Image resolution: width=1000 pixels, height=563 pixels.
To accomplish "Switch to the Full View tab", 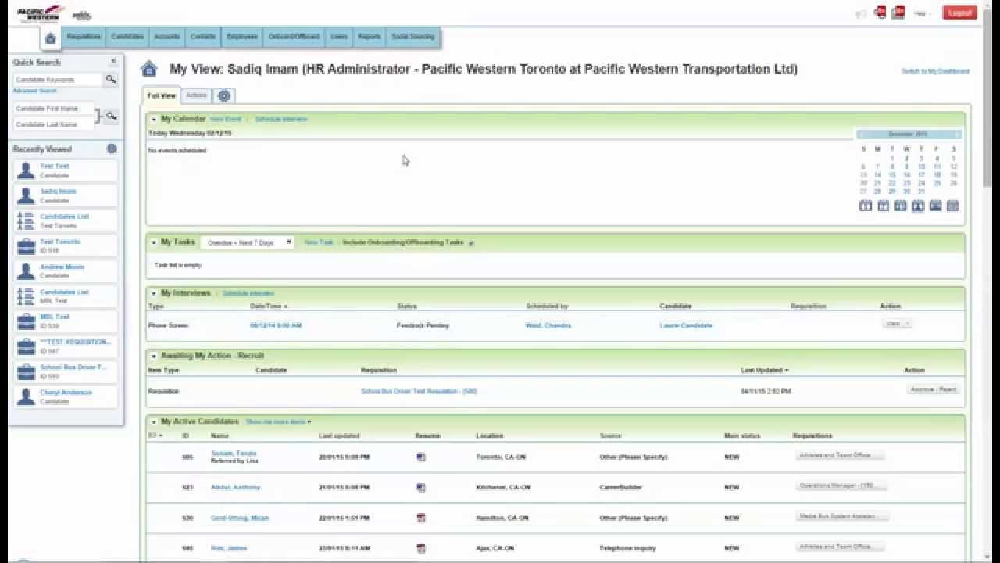I will point(162,95).
